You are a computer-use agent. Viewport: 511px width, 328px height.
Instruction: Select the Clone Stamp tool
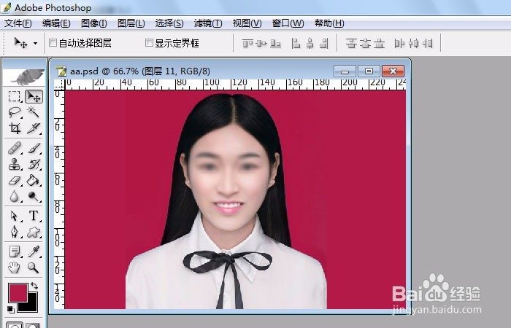[x=14, y=164]
